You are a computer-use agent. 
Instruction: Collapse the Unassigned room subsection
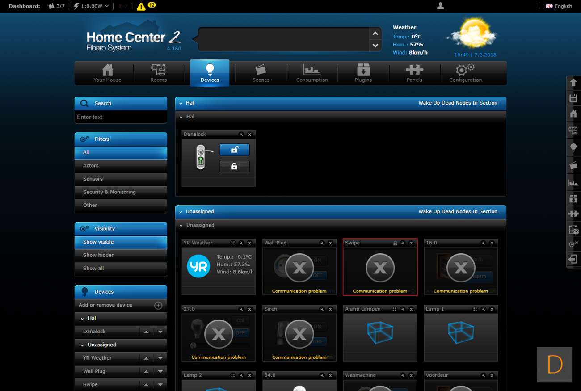point(181,225)
